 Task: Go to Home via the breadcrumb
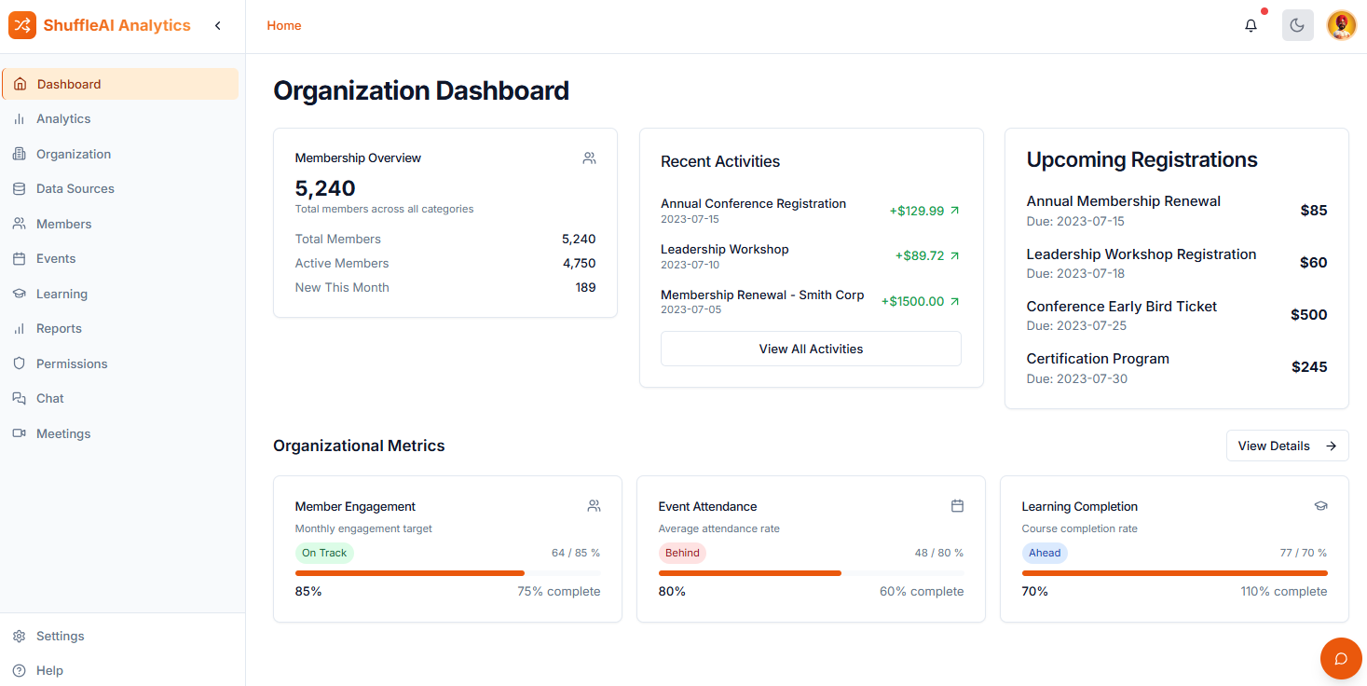tap(283, 25)
